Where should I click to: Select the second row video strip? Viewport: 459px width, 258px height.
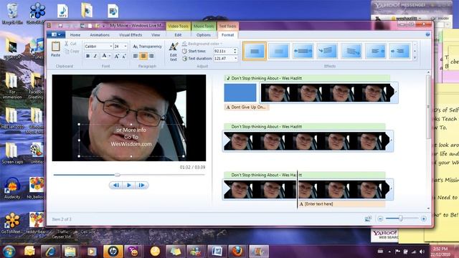[308, 141]
